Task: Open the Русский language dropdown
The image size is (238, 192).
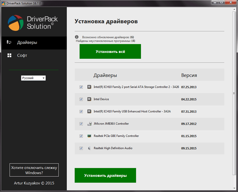Action: (x=33, y=78)
